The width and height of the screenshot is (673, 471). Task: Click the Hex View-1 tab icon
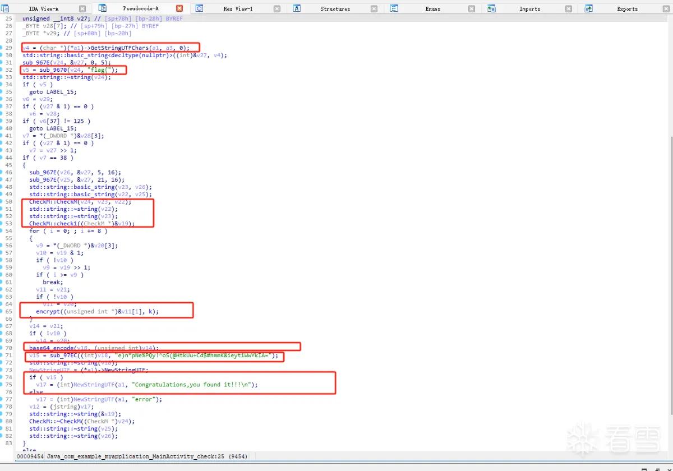click(199, 8)
